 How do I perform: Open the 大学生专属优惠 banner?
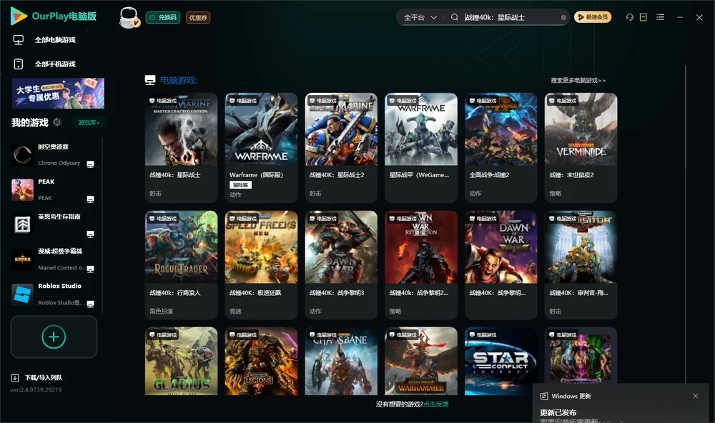59,93
